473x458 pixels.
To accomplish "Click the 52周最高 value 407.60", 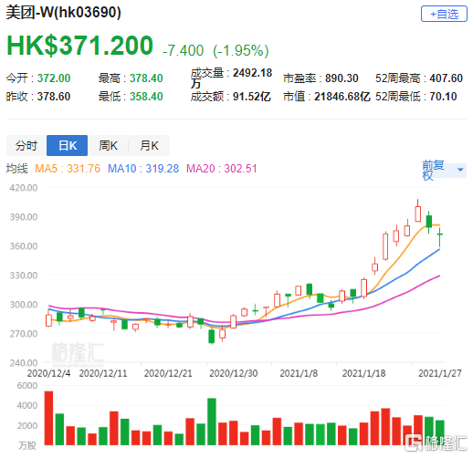I will [x=446, y=78].
